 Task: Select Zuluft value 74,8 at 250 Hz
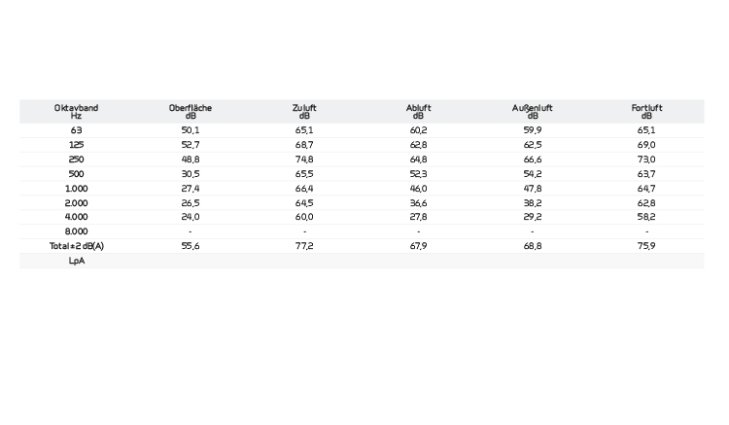click(304, 159)
